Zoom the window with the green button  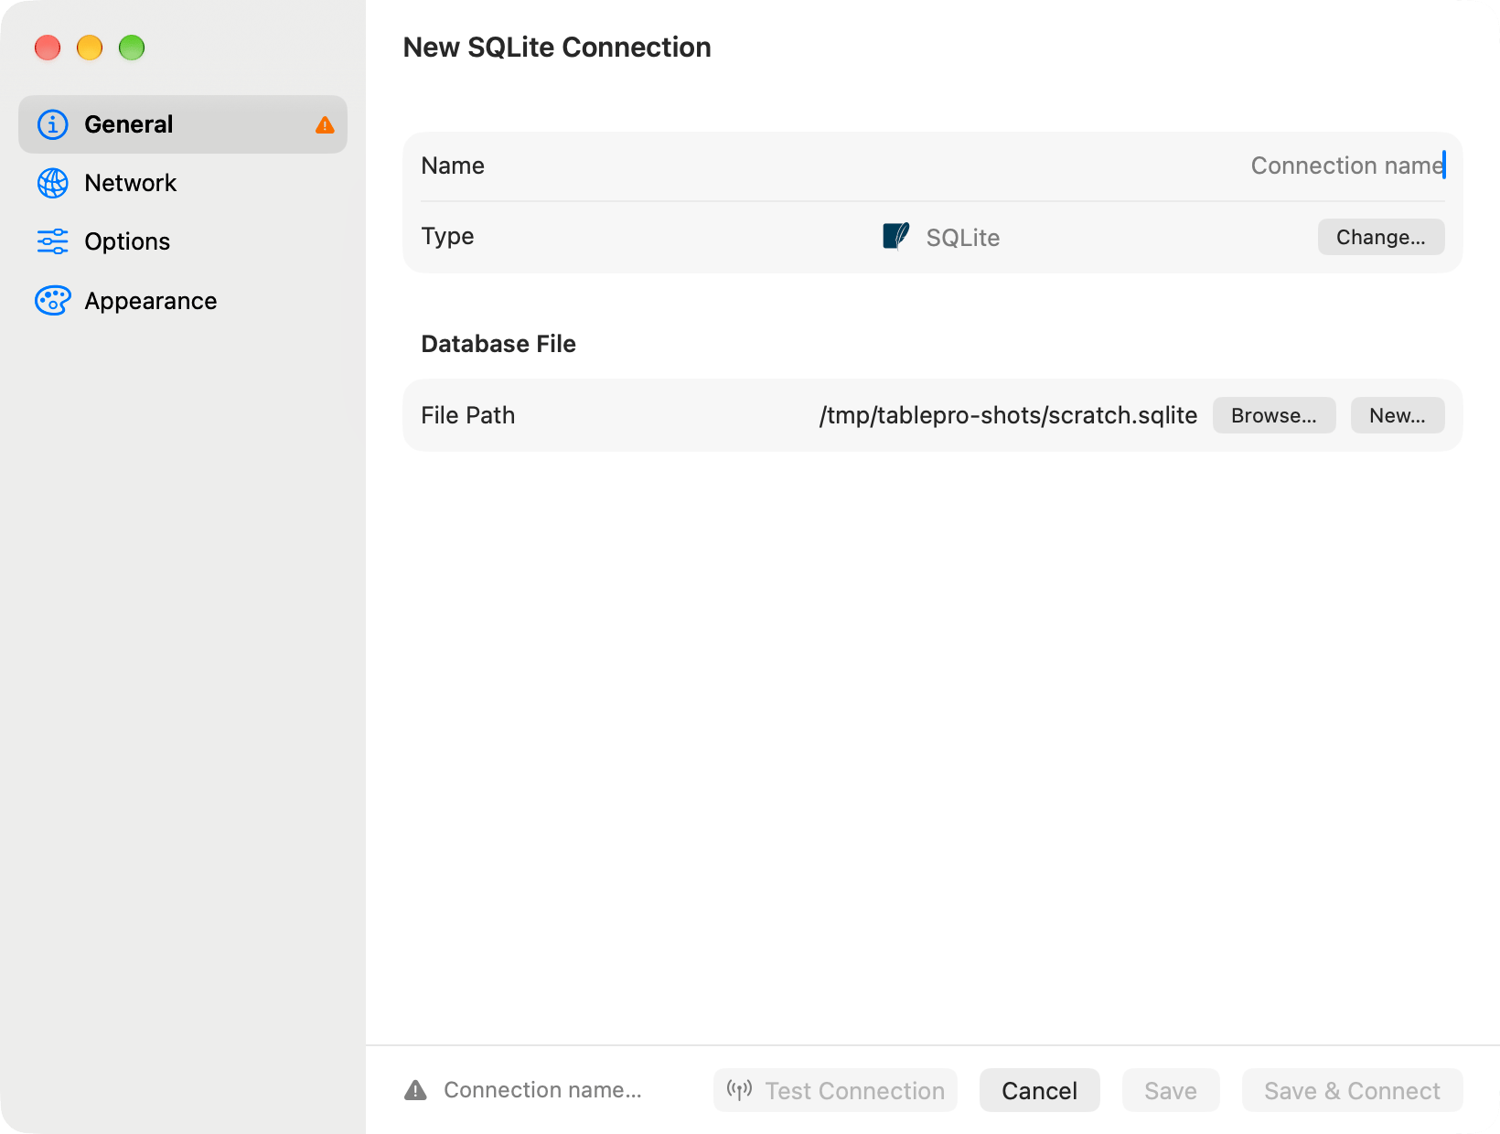click(132, 48)
